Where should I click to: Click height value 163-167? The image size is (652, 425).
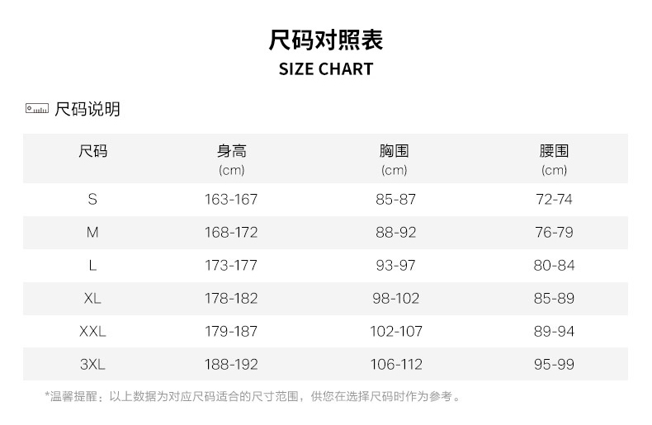pyautogui.click(x=231, y=200)
